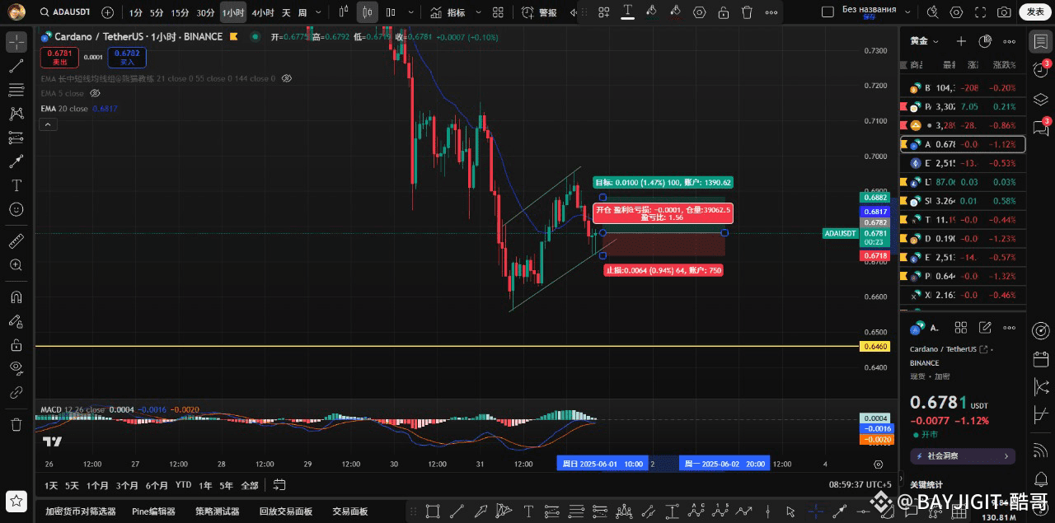This screenshot has height=523, width=1055.
Task: Select the zoom in tool
Action: tap(16, 265)
